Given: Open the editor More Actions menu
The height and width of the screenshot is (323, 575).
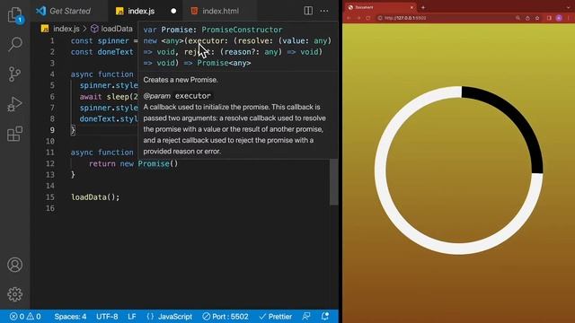Looking at the screenshot, I should [x=324, y=11].
